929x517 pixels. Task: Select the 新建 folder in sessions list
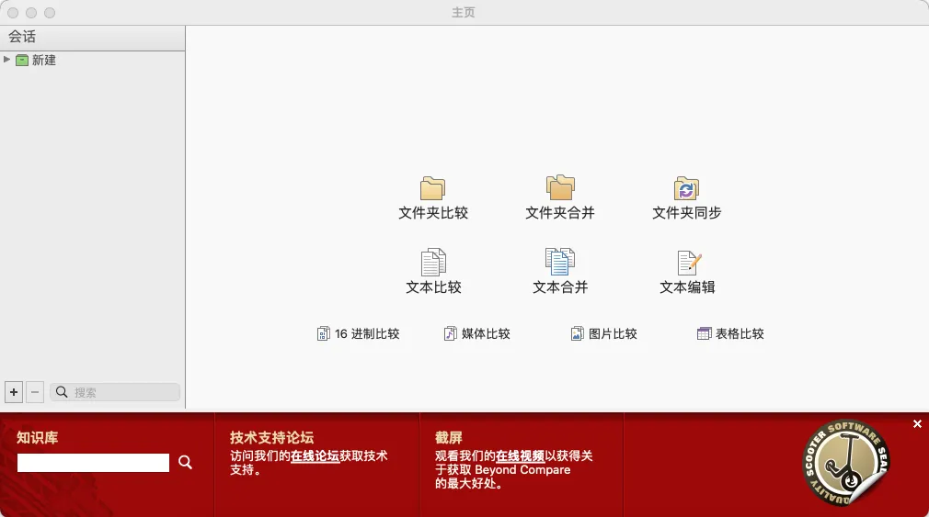pos(43,61)
